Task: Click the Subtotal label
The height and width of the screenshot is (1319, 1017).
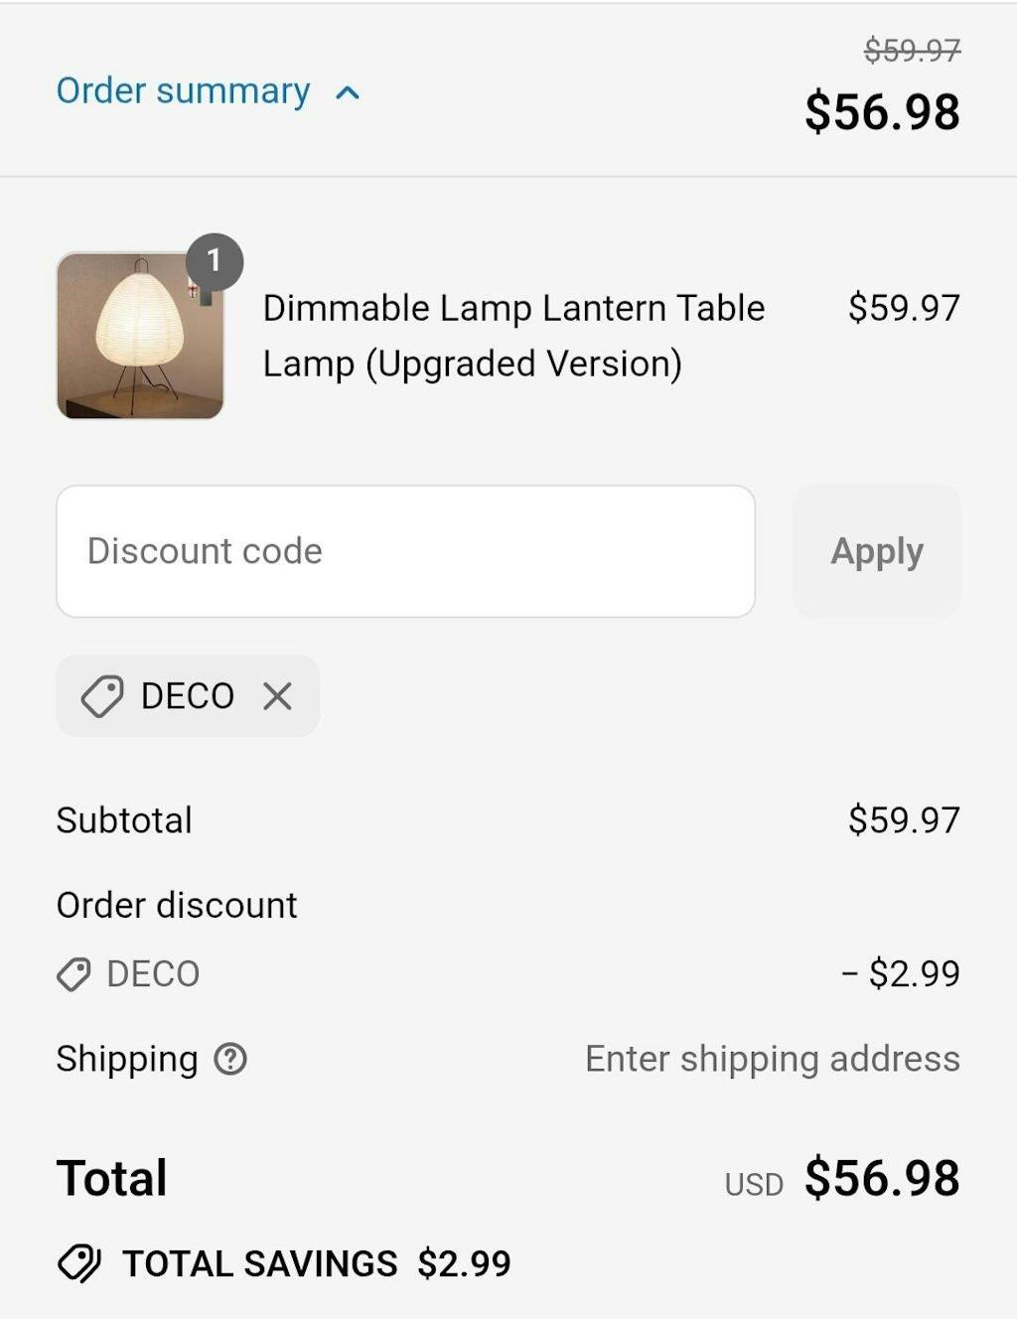Action: [124, 820]
